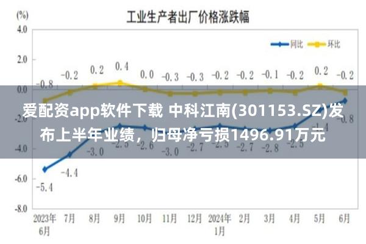Viewport: 366px width, 244px height.
Task: Click the -4.4 data label
Action: (x=70, y=173)
